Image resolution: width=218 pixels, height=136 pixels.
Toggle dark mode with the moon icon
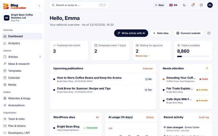click(184, 5)
